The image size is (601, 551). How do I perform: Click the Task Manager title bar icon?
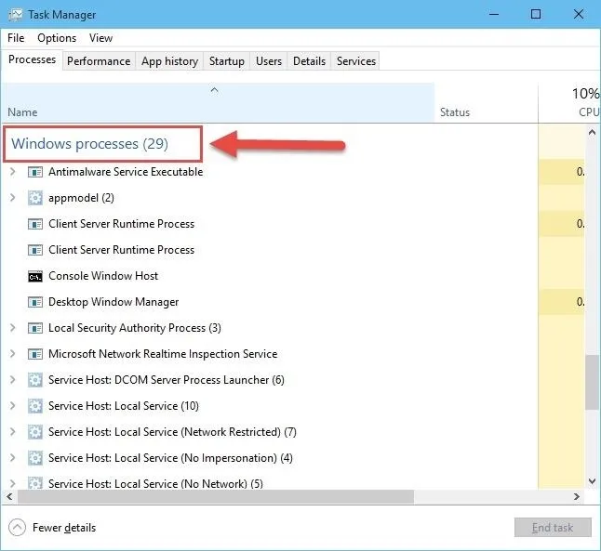point(15,15)
